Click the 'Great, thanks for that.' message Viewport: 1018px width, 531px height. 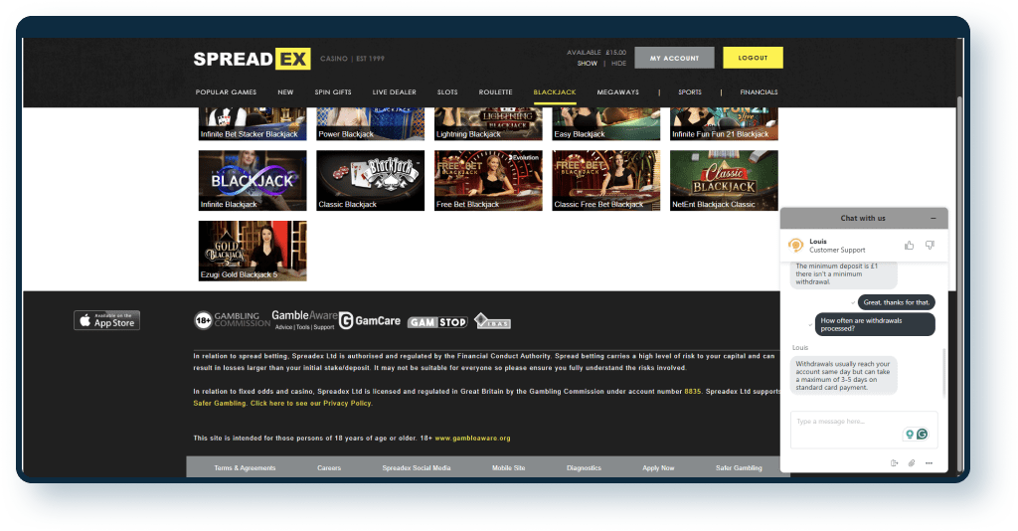pyautogui.click(x=896, y=302)
